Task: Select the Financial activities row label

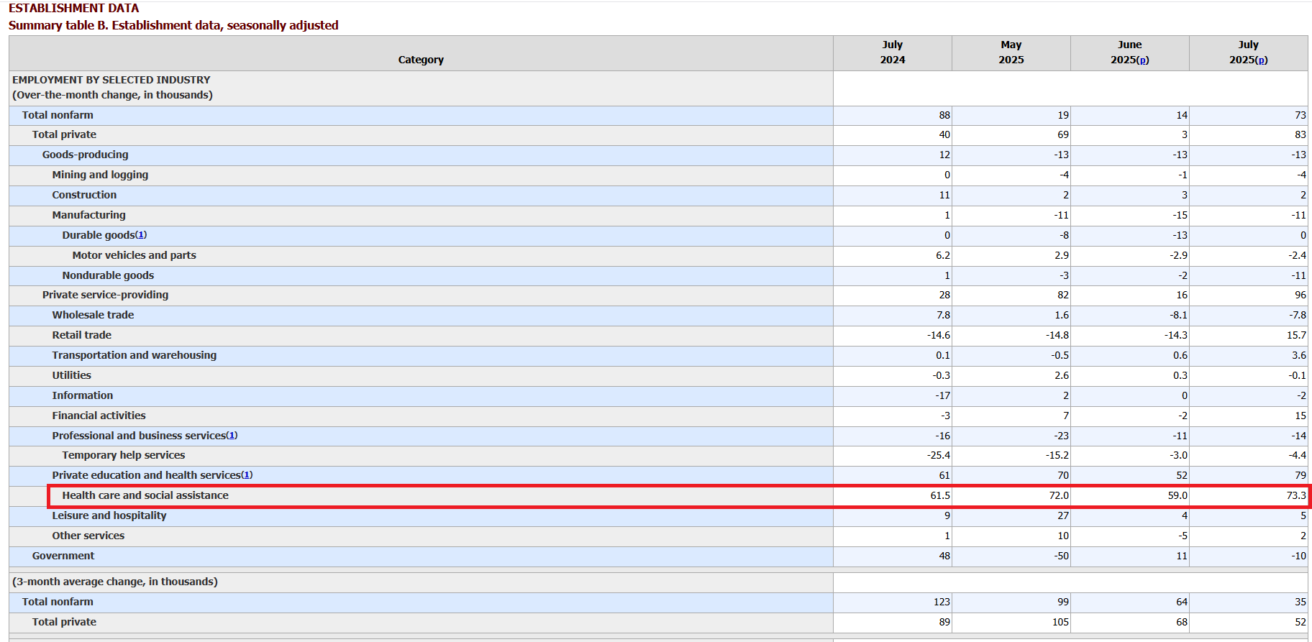Action: pyautogui.click(x=99, y=416)
